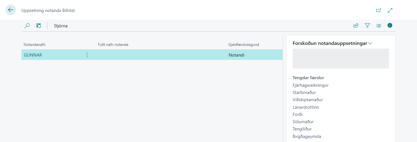This screenshot has width=417, height=142.
Task: Click the edit list icon beside search
Action: 39,26
